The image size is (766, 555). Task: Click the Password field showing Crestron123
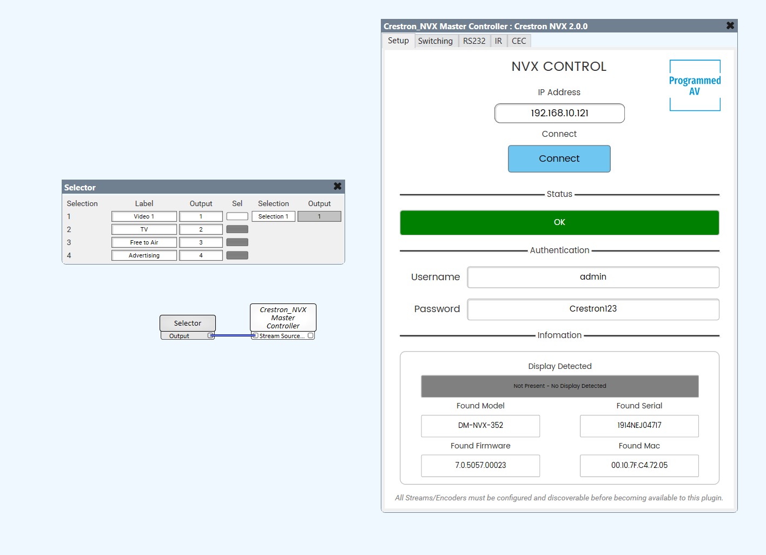point(593,309)
